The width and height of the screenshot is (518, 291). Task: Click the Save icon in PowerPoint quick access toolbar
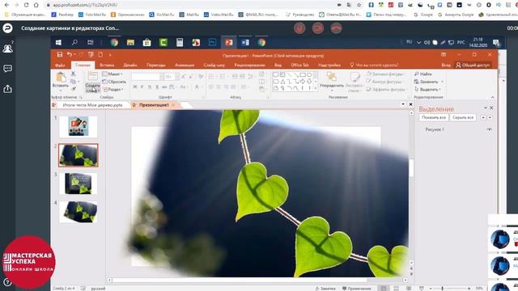point(60,55)
